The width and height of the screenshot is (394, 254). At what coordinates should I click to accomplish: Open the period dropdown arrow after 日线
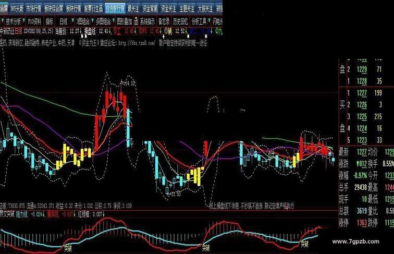[72, 20]
